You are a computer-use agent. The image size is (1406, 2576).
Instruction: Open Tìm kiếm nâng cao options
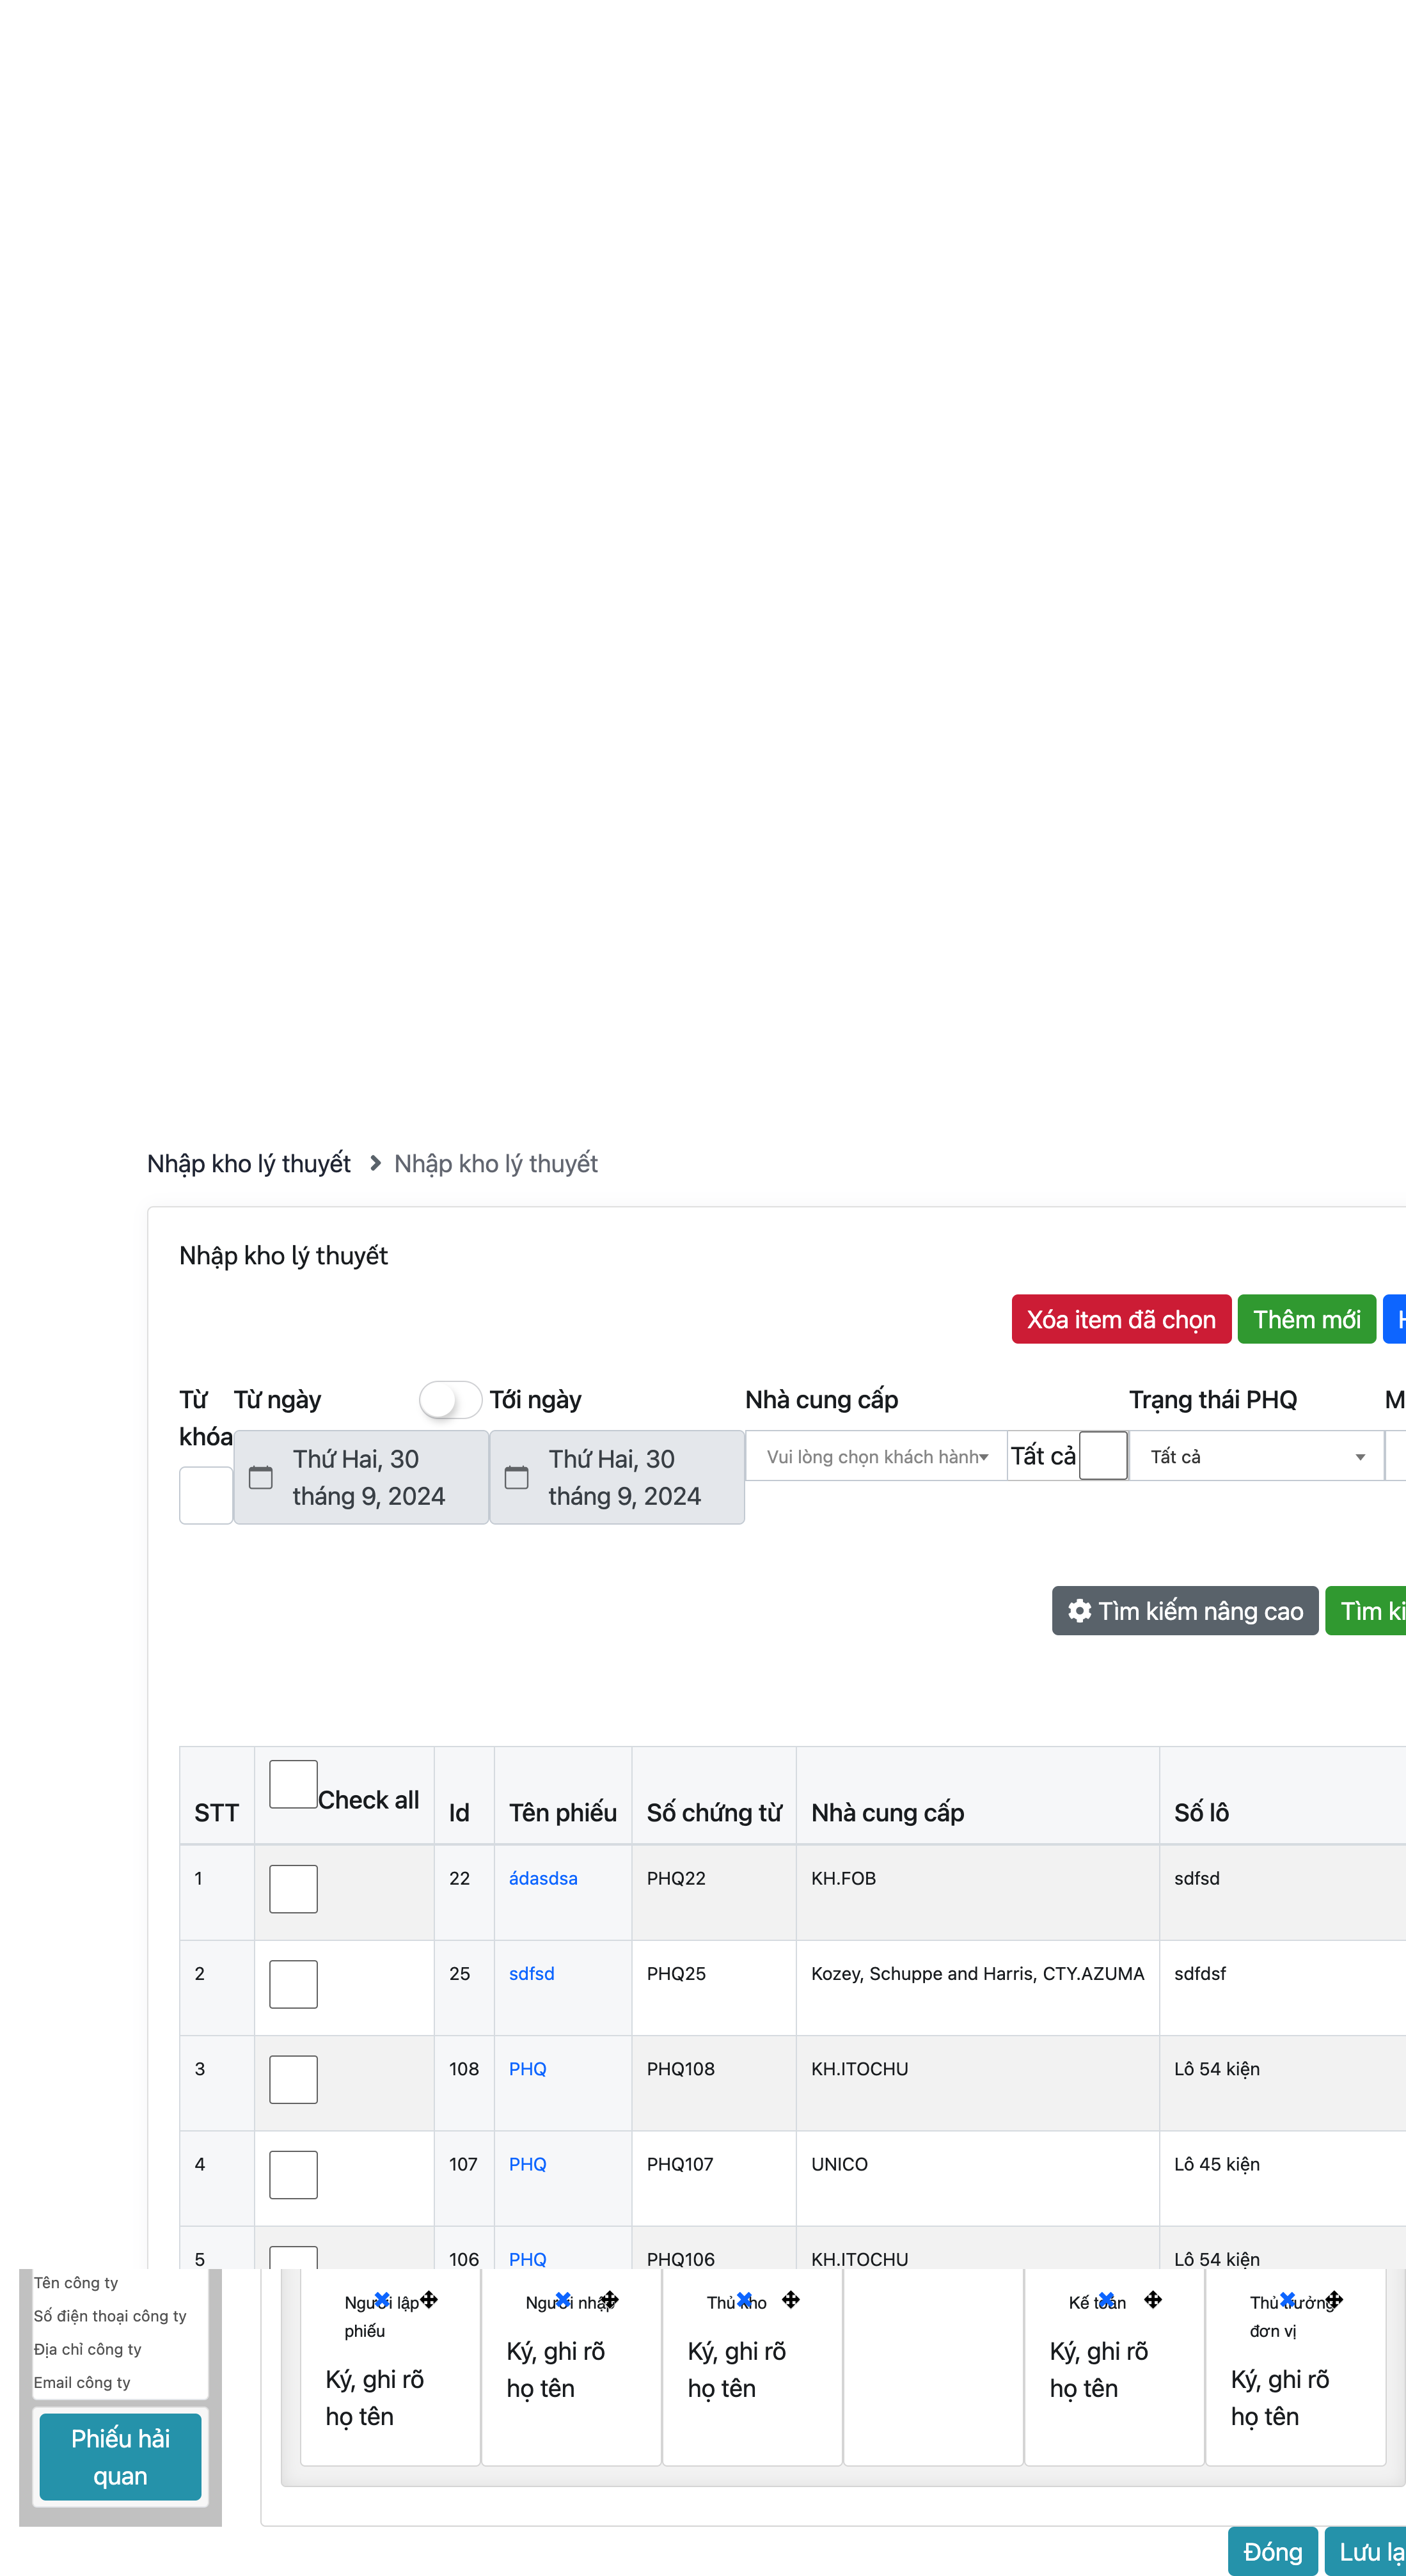click(x=1185, y=1611)
